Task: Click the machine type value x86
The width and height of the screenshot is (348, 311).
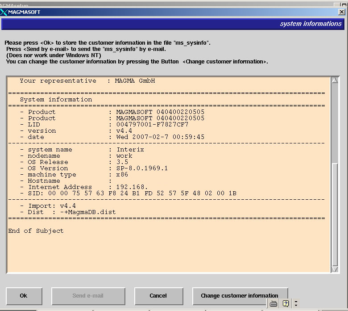Action: (x=122, y=175)
